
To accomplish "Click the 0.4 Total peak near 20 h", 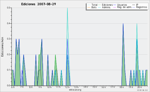I will [137, 24].
